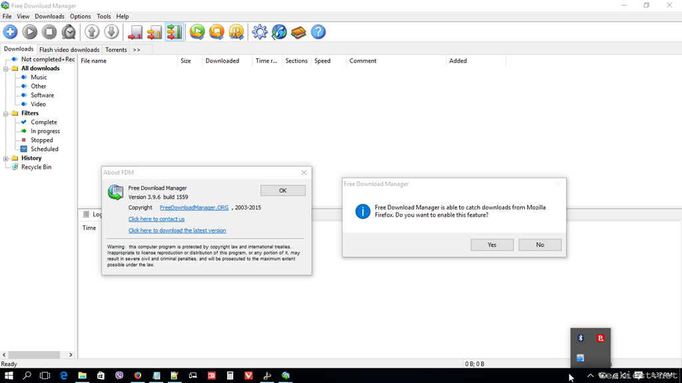Click the sidebar horizontal scrollbar right arrow

tap(71, 355)
